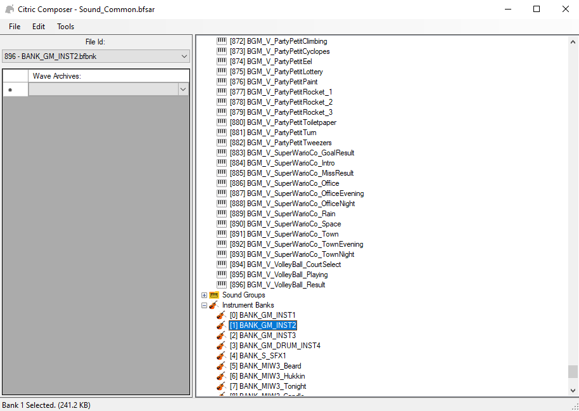579x411 pixels.
Task: Open the Wave Archives row dropdown arrow
Action: (183, 89)
